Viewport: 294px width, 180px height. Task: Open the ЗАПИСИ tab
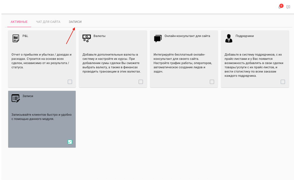click(75, 22)
